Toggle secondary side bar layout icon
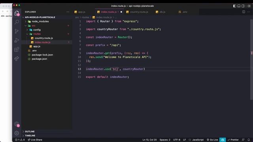The width and height of the screenshot is (253, 142). [x=243, y=6]
